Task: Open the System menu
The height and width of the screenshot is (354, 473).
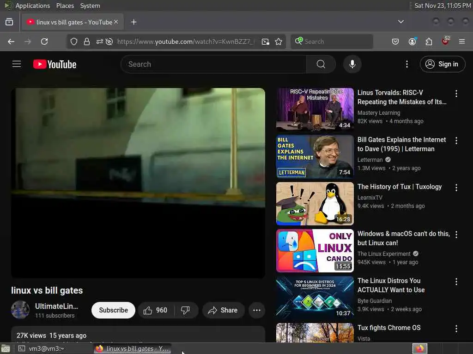Action: click(x=90, y=6)
